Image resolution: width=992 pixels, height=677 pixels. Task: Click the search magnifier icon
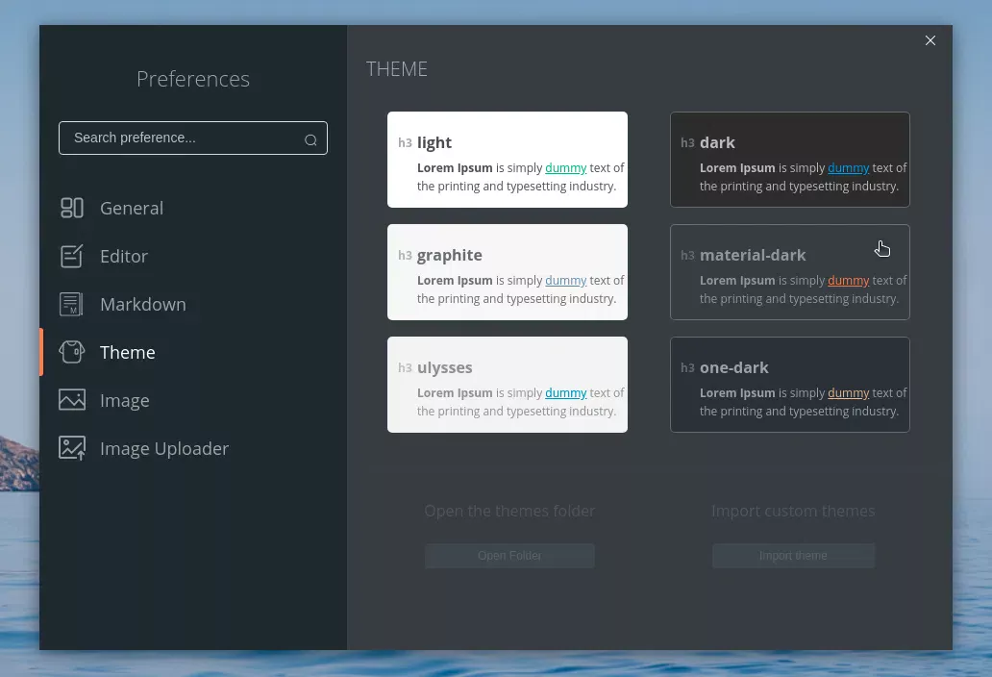click(x=310, y=139)
